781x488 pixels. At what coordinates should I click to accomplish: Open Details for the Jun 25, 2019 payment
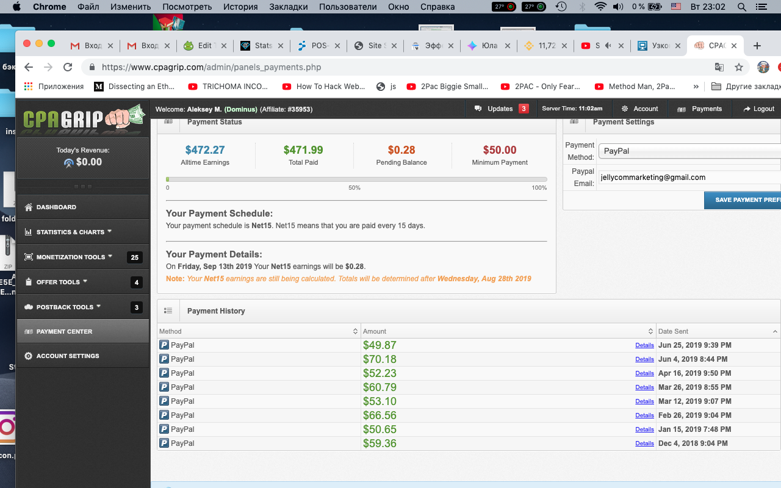tap(644, 345)
